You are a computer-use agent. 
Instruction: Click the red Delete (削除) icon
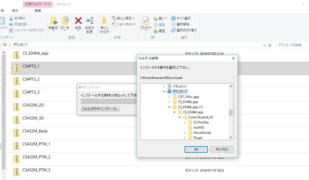[x=78, y=21]
